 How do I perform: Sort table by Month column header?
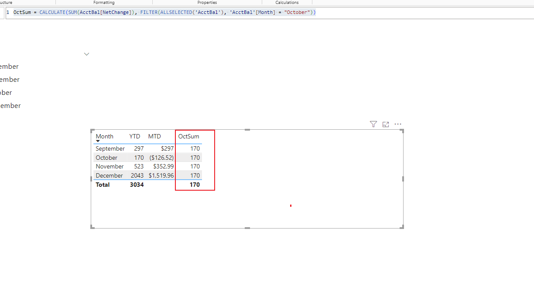[105, 136]
